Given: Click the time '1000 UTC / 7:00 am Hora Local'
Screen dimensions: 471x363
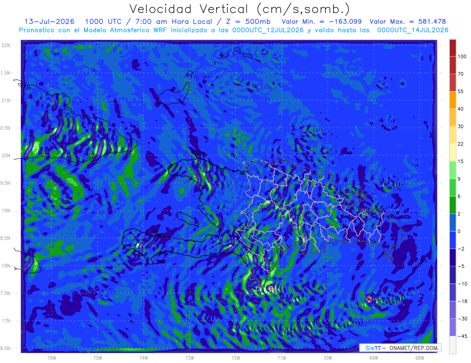Looking at the screenshot, I should click(x=153, y=22).
